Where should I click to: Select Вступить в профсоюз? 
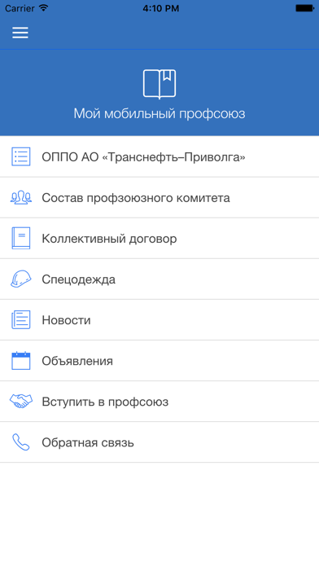pyautogui.click(x=159, y=402)
